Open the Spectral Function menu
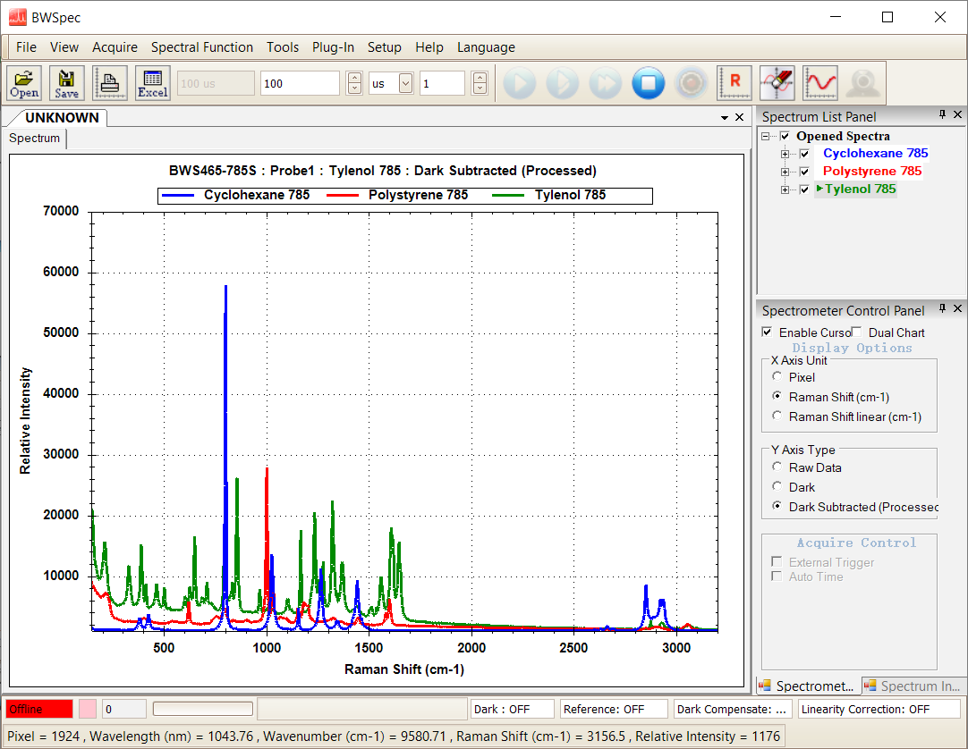 point(201,47)
